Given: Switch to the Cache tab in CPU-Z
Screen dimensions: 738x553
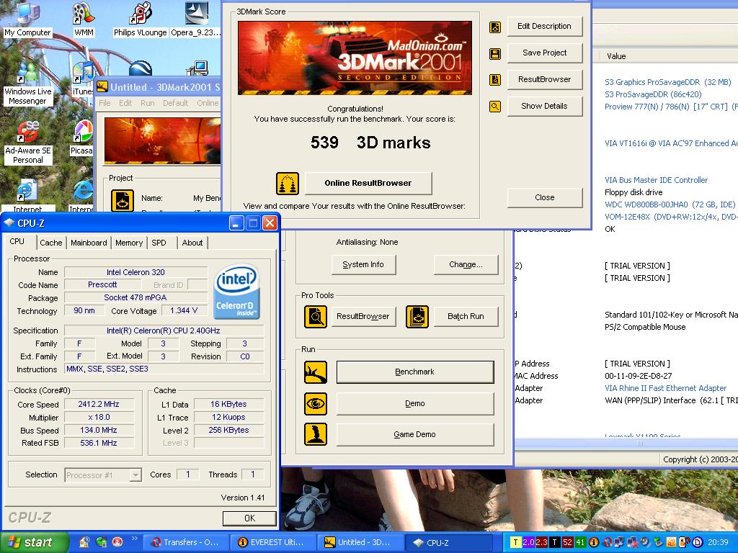Looking at the screenshot, I should tap(51, 243).
